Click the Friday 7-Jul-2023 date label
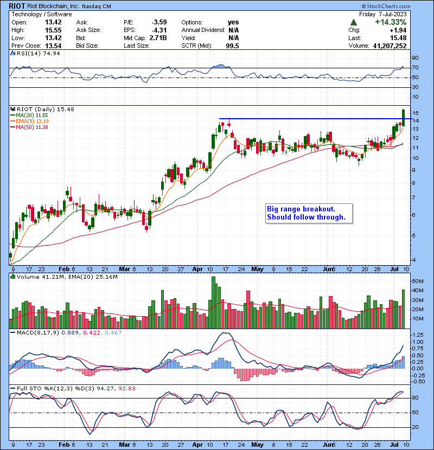Viewport: 434px width, 450px height. pyautogui.click(x=382, y=14)
